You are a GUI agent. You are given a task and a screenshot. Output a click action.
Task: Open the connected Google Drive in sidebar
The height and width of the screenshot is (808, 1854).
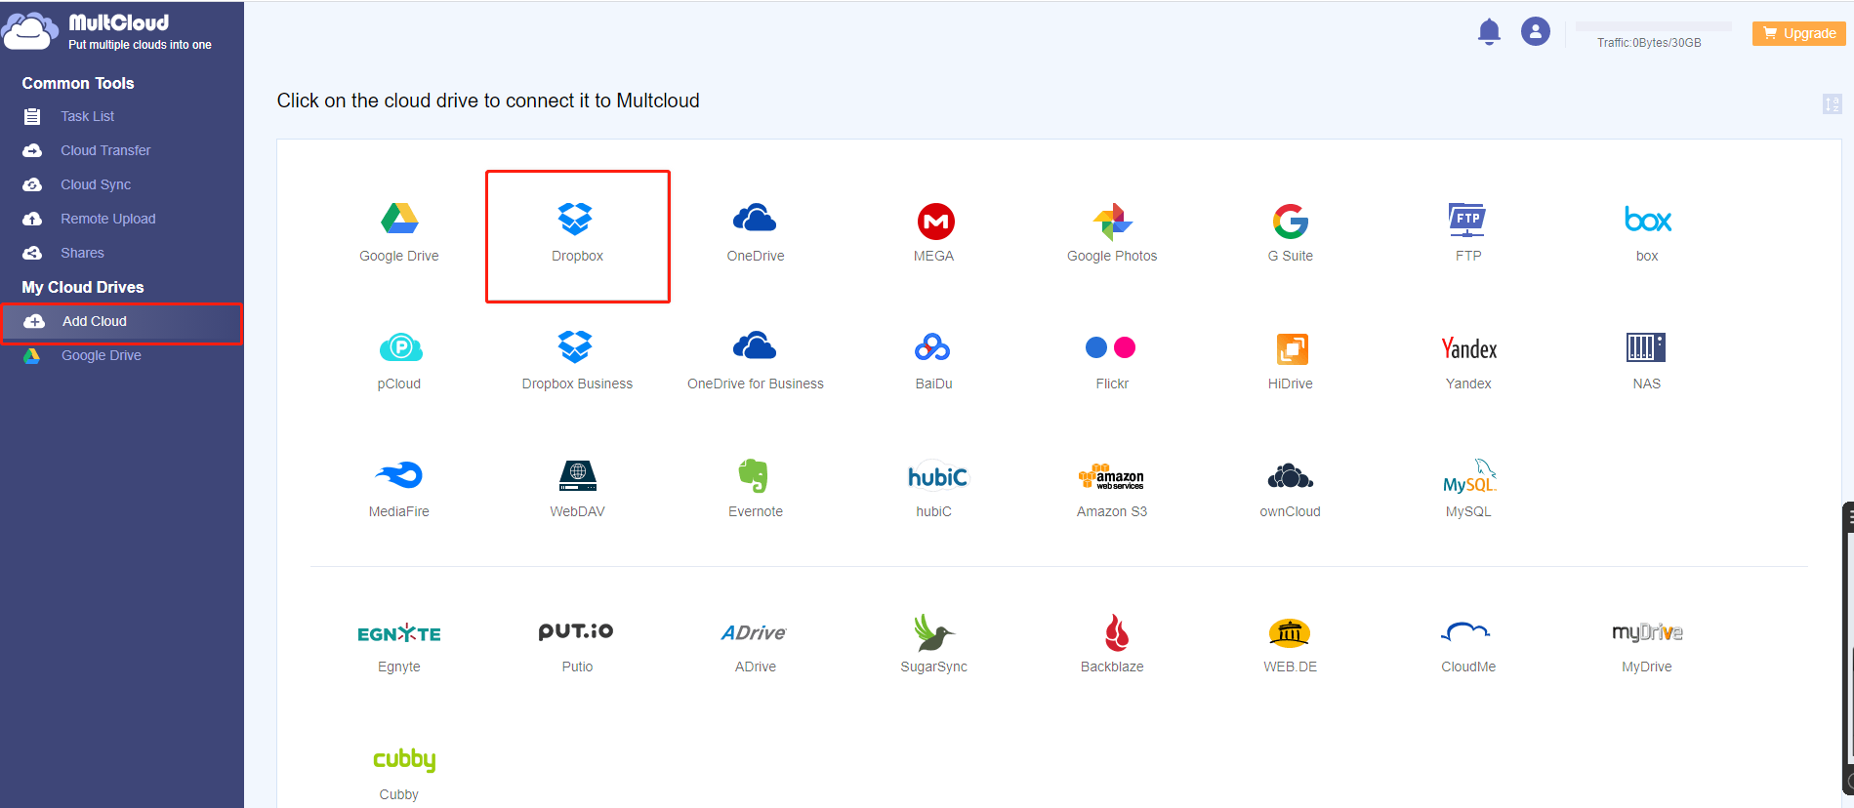pyautogui.click(x=101, y=355)
